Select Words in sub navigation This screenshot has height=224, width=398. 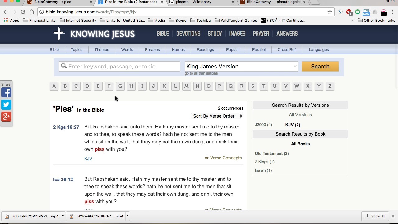tap(127, 49)
